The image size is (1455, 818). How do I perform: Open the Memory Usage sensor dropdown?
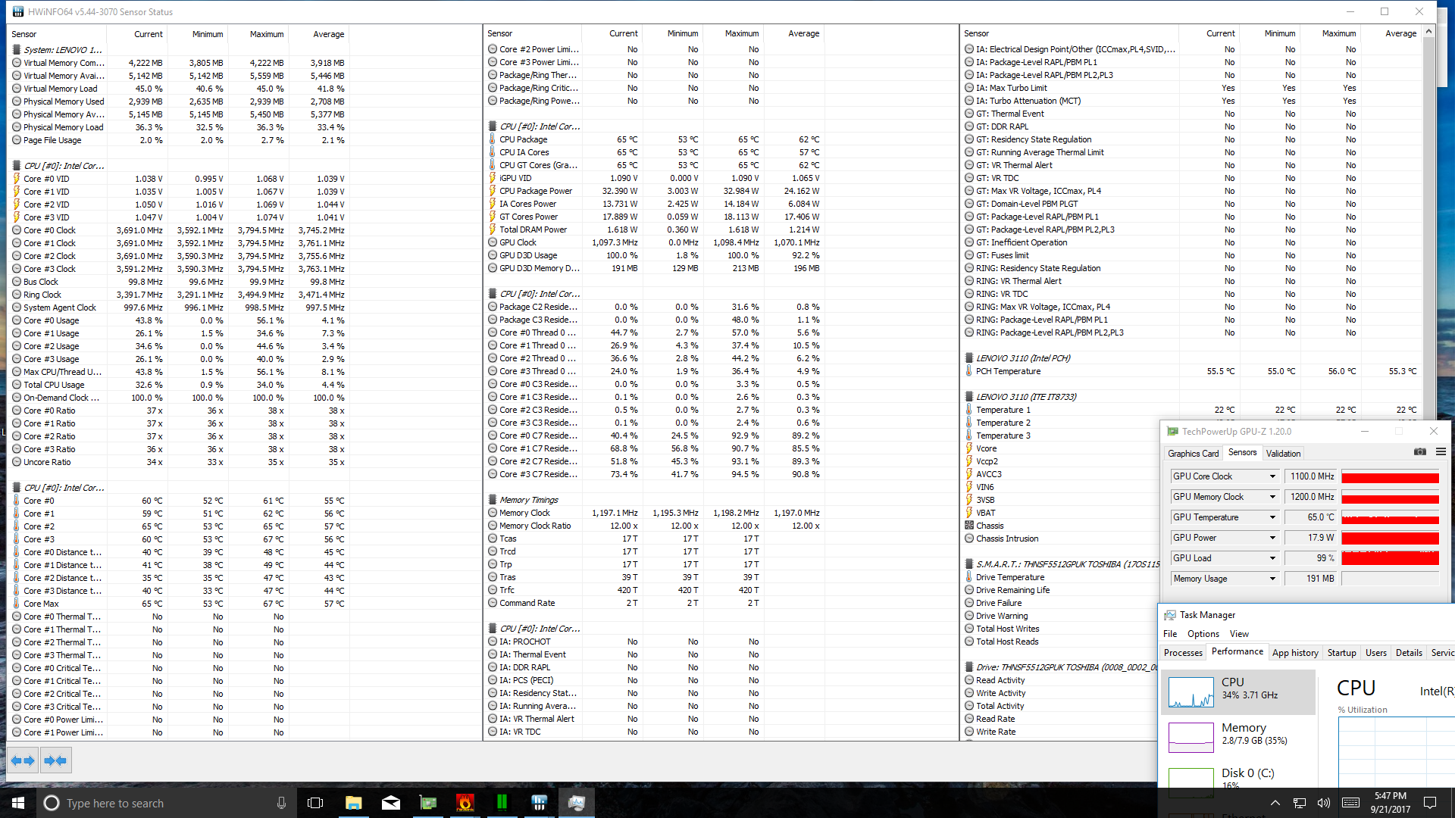click(x=1272, y=579)
